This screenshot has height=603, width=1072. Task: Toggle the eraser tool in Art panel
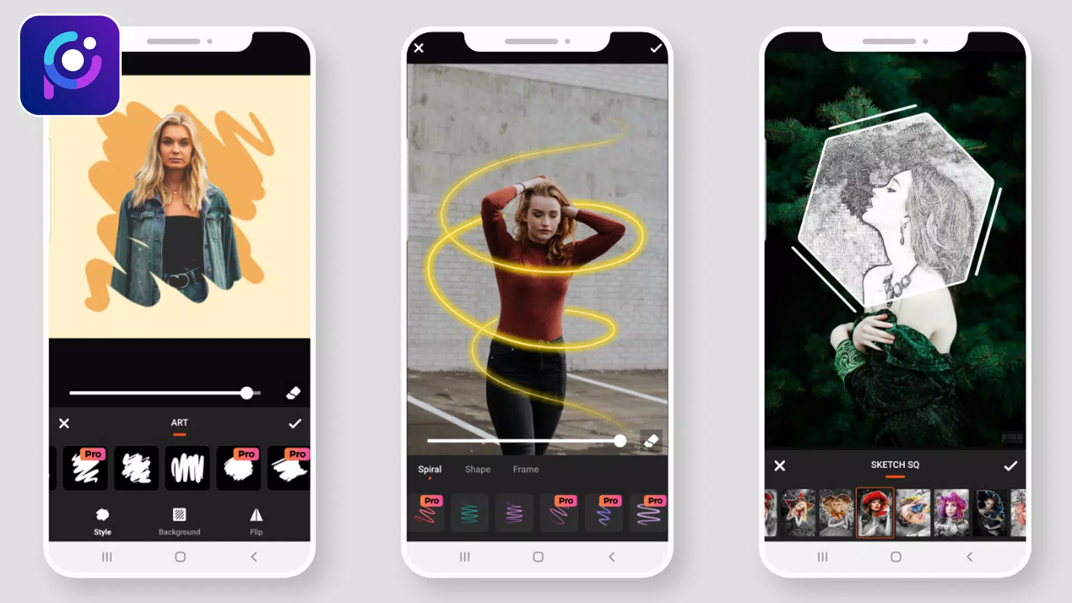coord(293,393)
